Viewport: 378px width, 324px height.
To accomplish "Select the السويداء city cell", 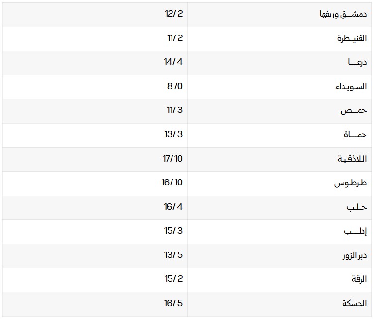I will click(x=351, y=87).
